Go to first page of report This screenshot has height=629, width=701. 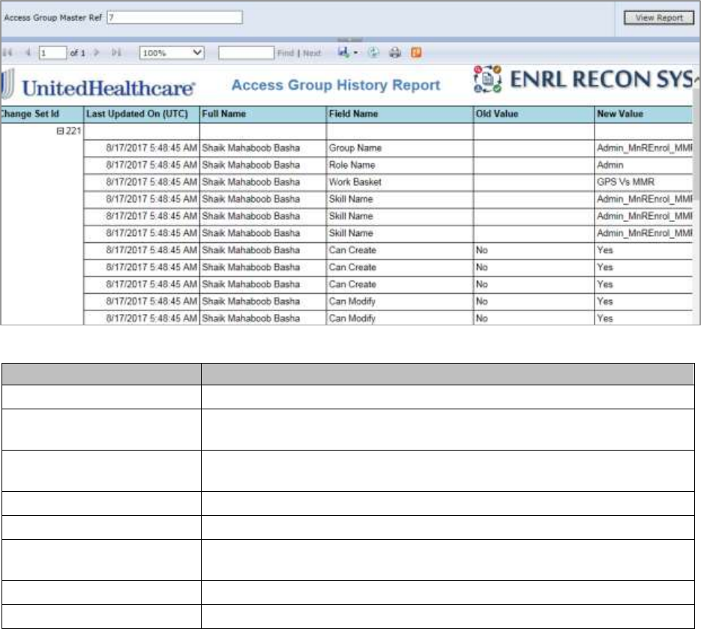click(x=7, y=52)
